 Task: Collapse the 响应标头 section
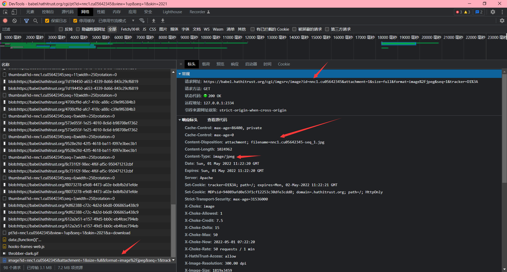180,120
